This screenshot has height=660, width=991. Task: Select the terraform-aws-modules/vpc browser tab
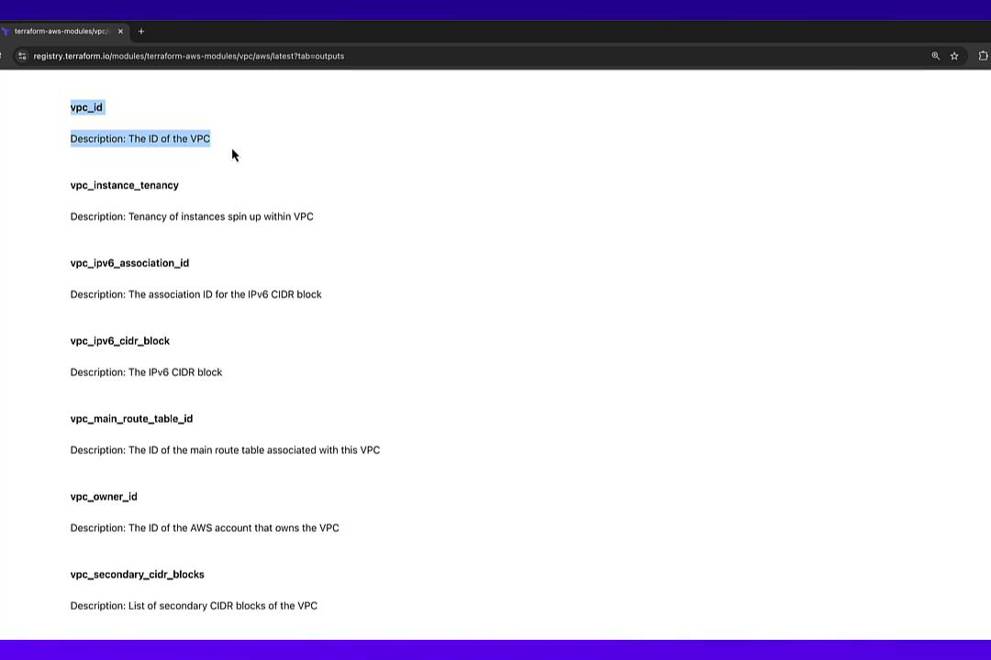tap(62, 31)
